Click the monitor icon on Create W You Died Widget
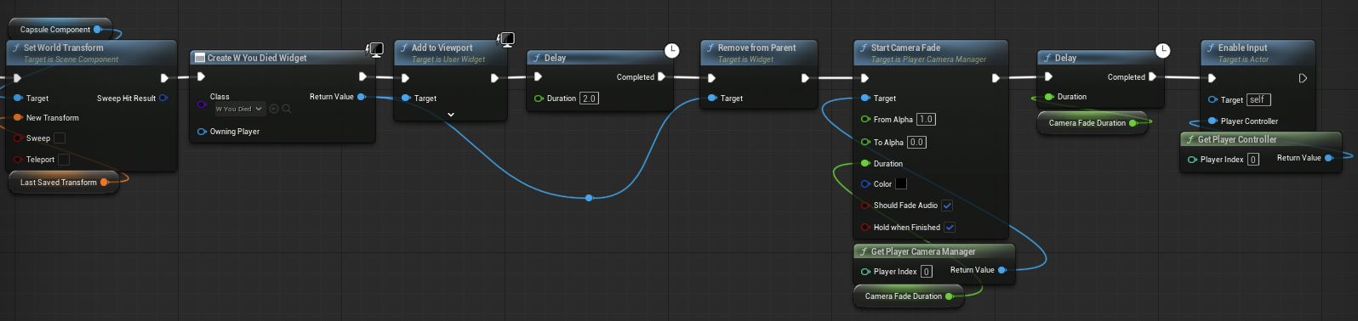This screenshot has height=321, width=1358. point(374,49)
